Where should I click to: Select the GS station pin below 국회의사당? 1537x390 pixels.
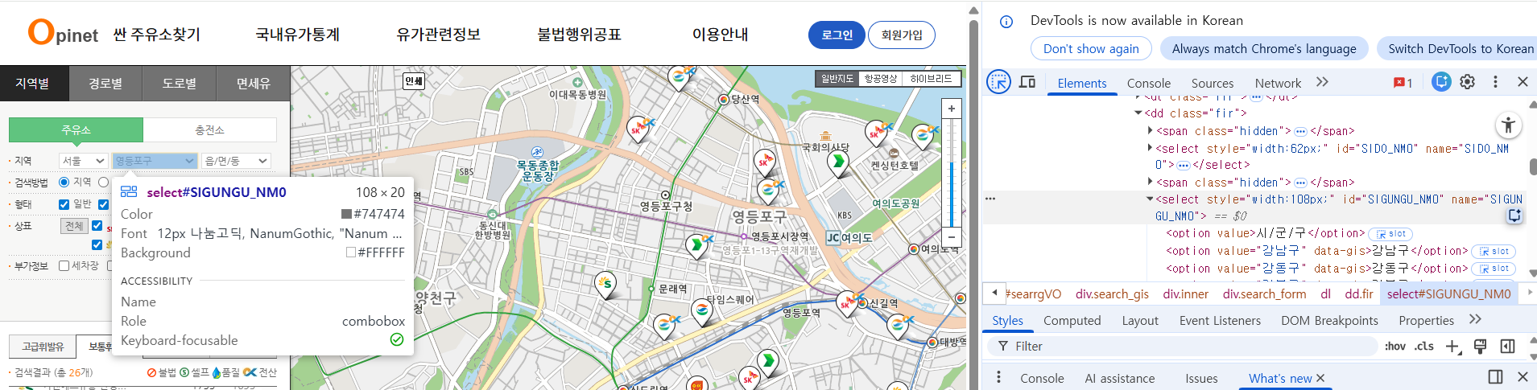pos(838,163)
